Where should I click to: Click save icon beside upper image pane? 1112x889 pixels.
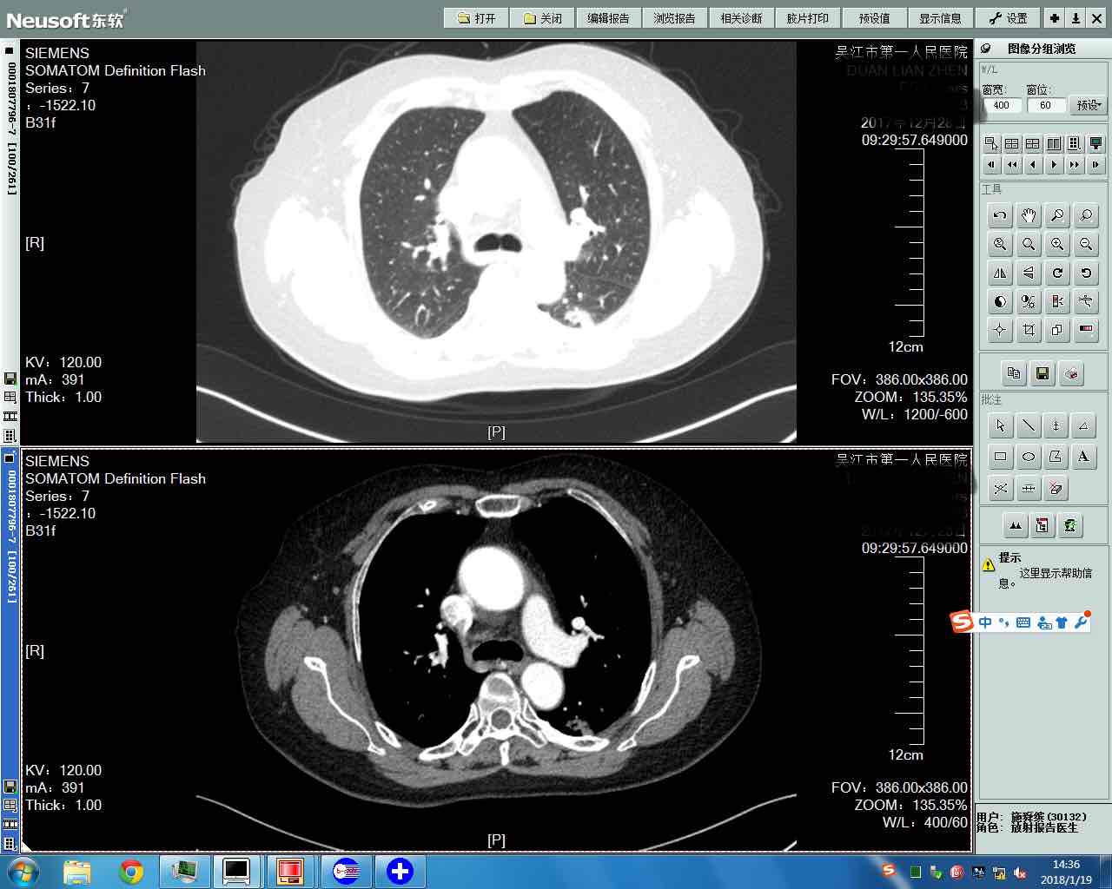(x=10, y=379)
